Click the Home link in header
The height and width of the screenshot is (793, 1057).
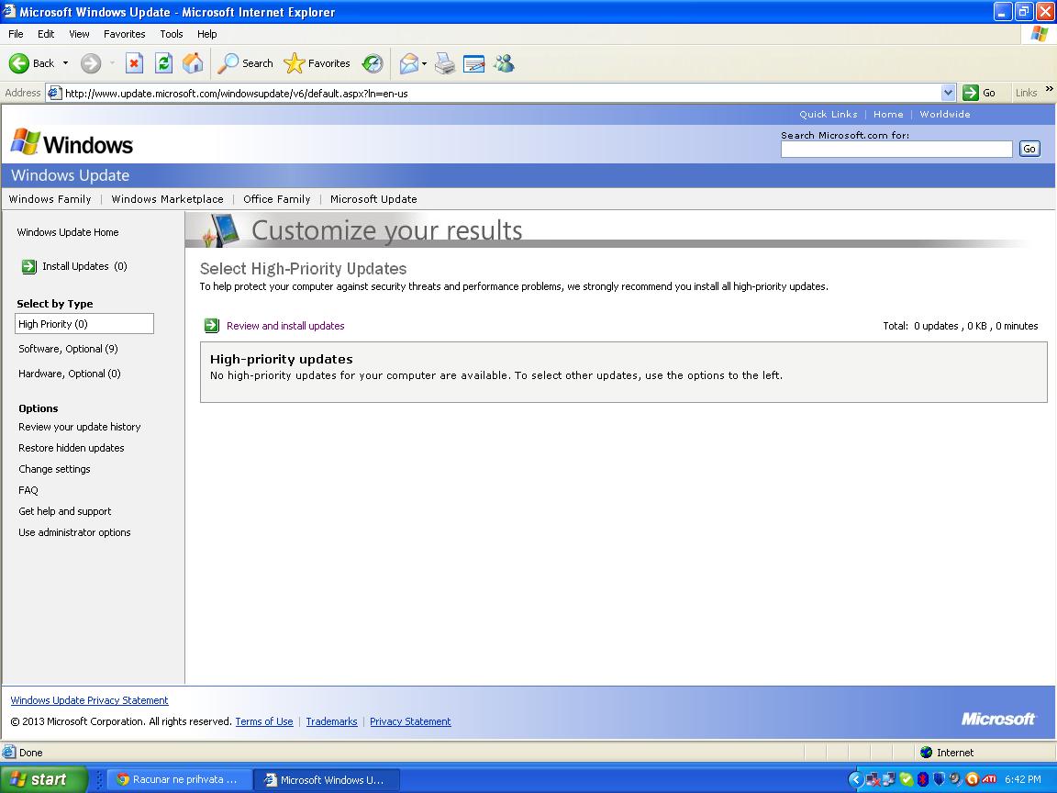click(x=888, y=114)
